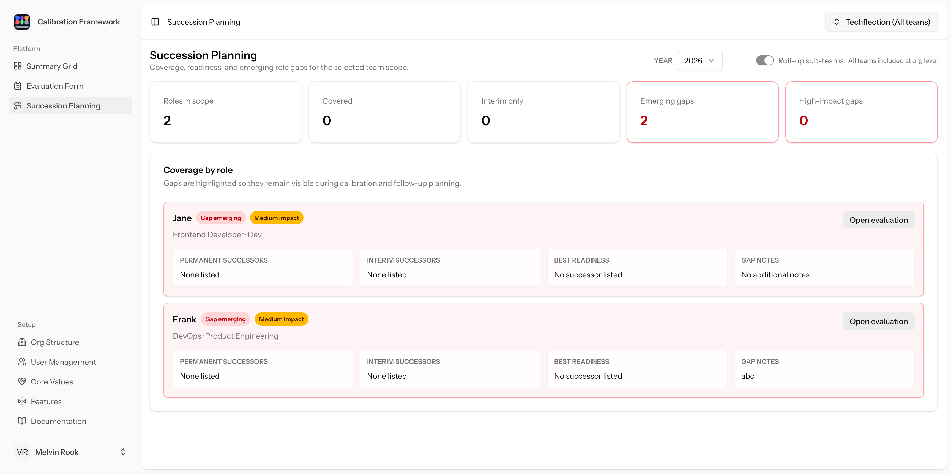Open the Techflection (All teams) team selector
The width and height of the screenshot is (951, 474).
coord(881,22)
